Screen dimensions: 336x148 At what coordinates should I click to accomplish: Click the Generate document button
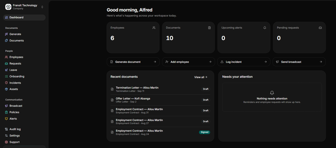[x=133, y=62]
